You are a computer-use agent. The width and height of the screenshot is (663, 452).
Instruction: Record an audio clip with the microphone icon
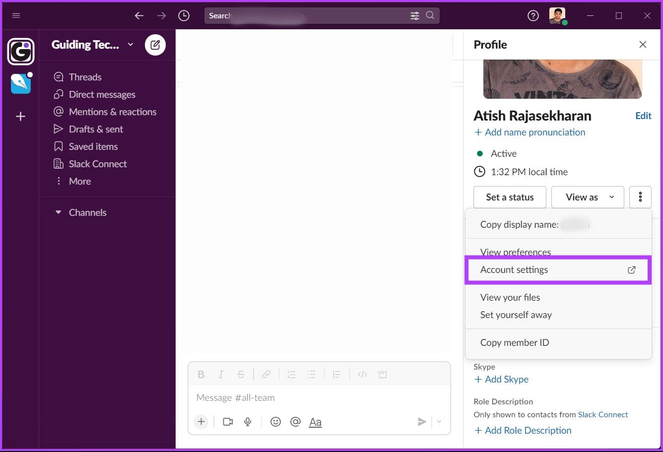[248, 422]
